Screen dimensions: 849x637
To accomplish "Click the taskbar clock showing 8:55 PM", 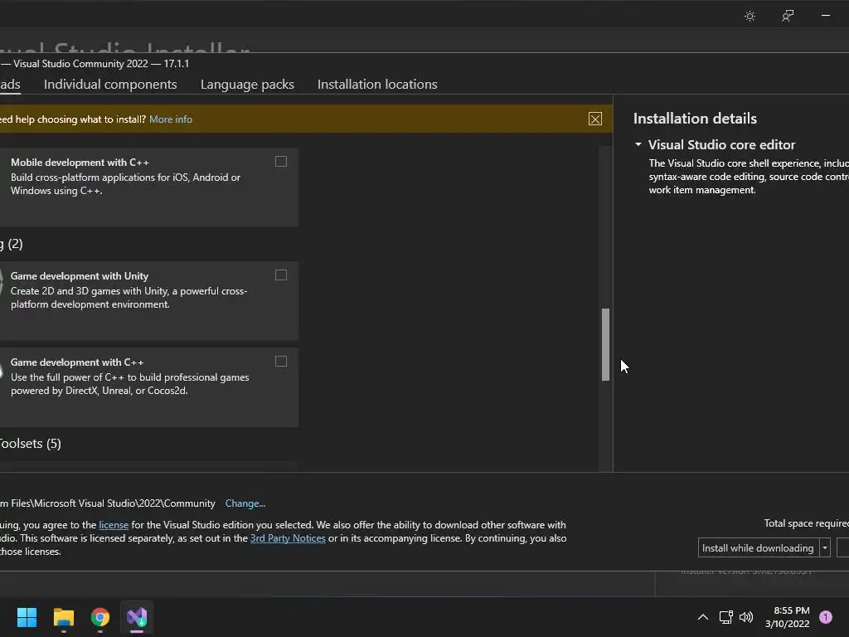I will (x=788, y=617).
